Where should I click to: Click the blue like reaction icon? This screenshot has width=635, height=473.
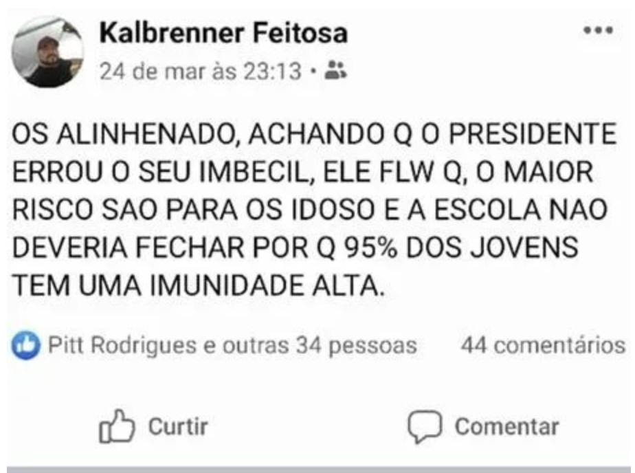point(23,345)
